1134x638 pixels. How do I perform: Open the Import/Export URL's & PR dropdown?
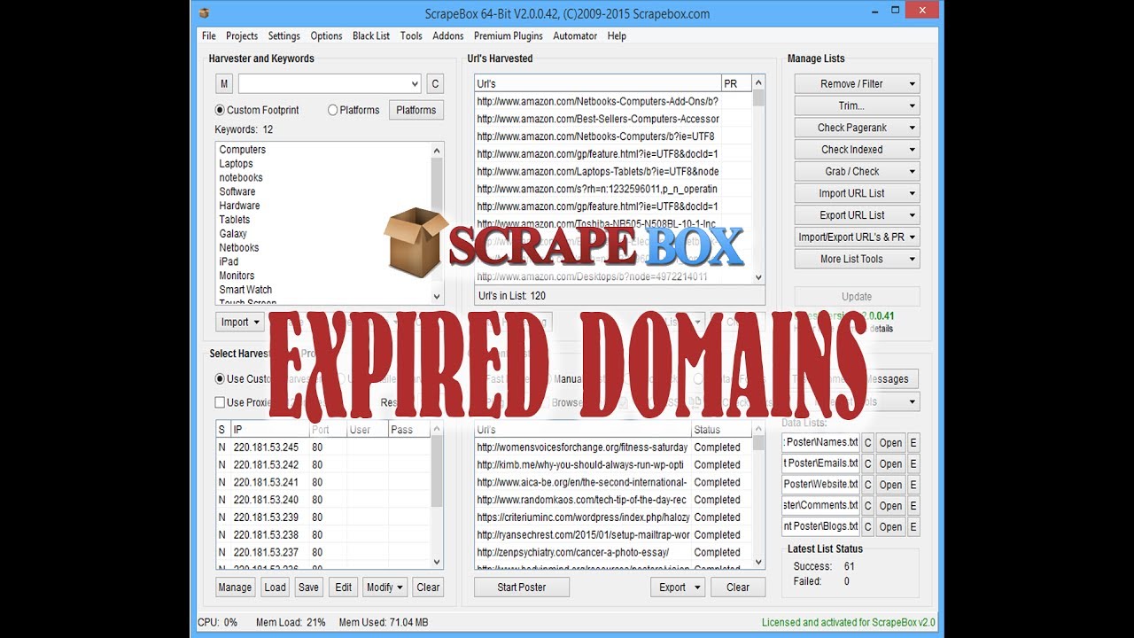[857, 237]
